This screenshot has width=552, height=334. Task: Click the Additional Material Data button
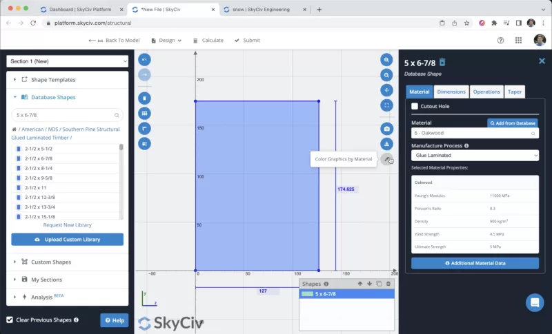475,263
